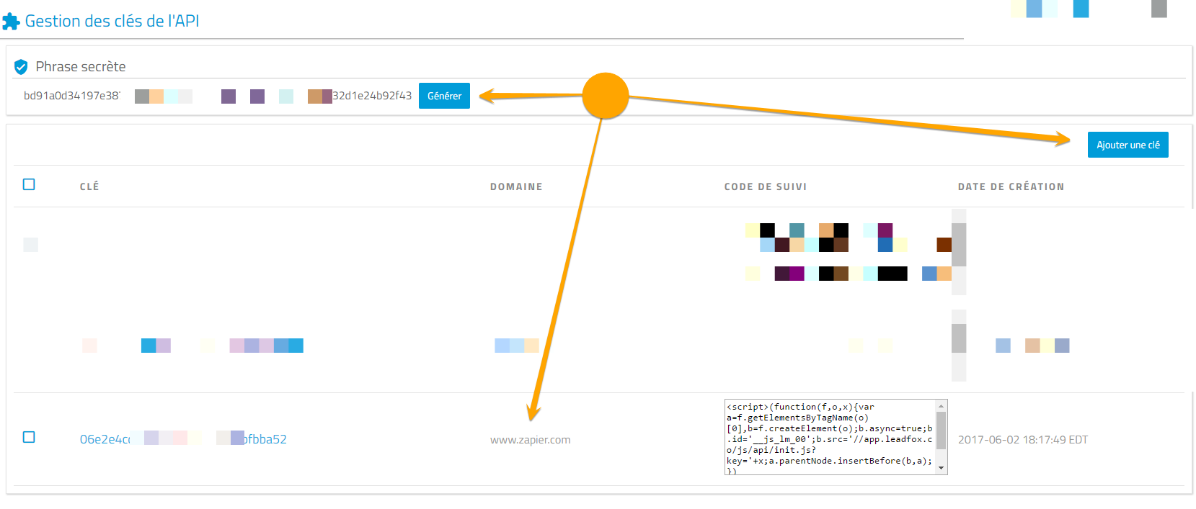This screenshot has height=509, width=1196.
Task: Click the secret phrase value starting with bd91a0d34197e38
Action: tap(218, 96)
